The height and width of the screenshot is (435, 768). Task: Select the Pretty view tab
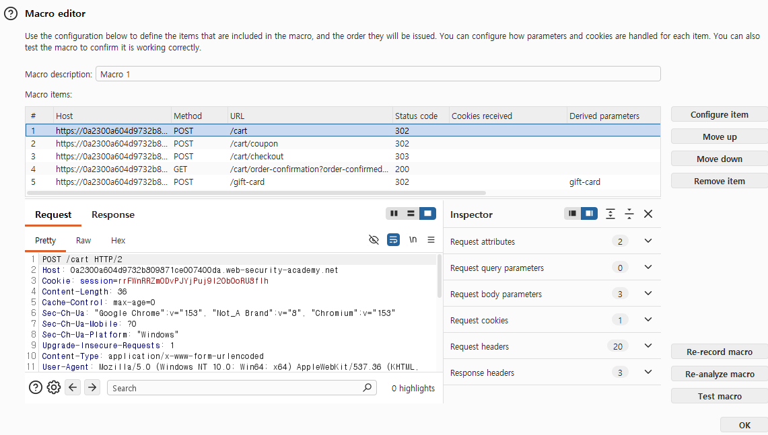(x=46, y=240)
